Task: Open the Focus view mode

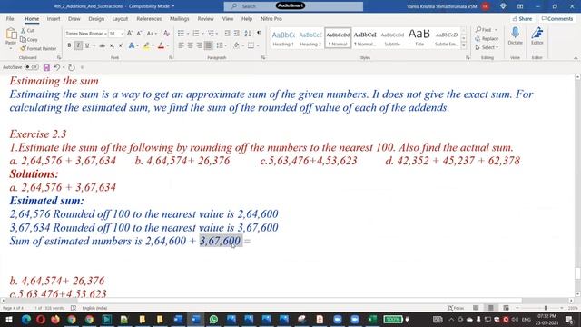Action: [x=456, y=308]
